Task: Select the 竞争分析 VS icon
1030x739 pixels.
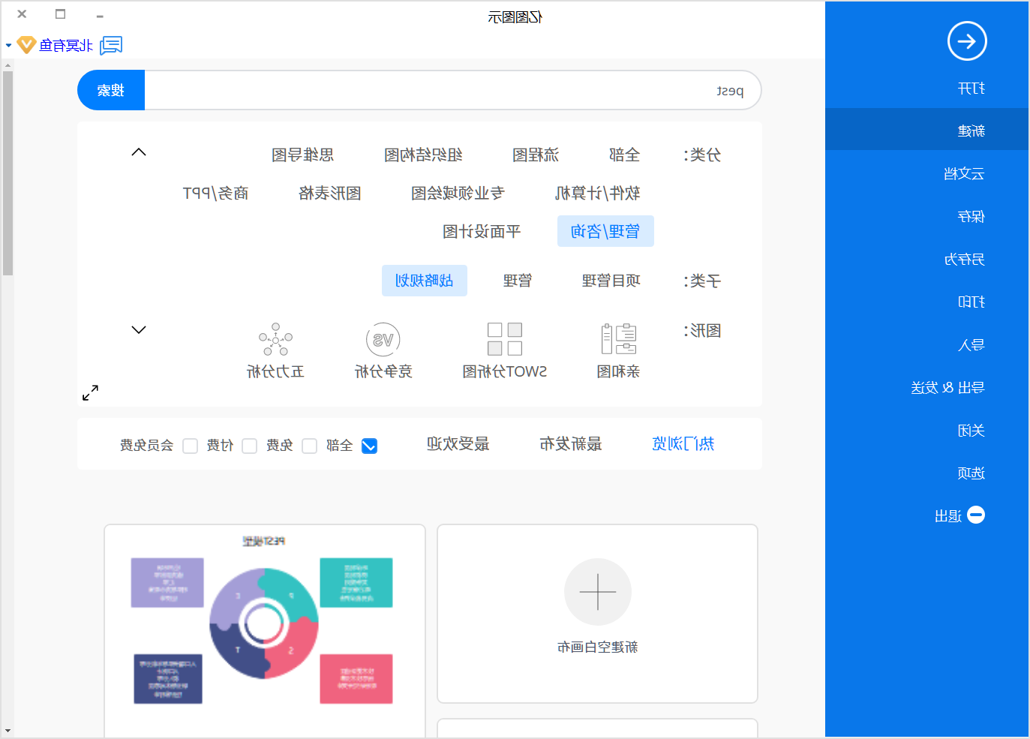Action: [383, 340]
